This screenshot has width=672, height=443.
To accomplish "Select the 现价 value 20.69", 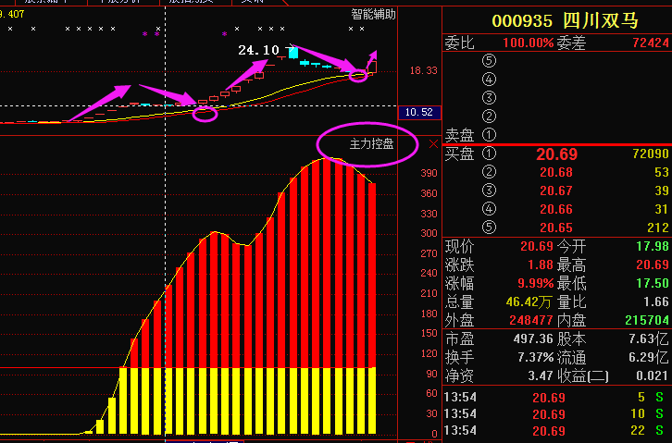I will point(537,246).
